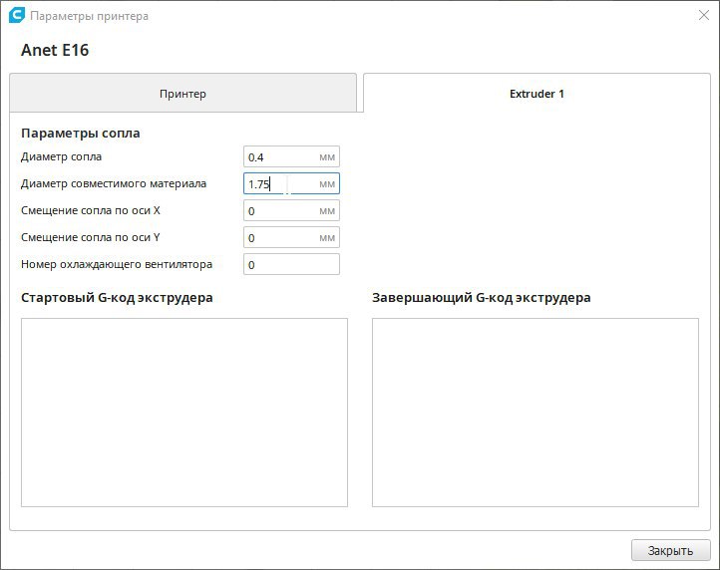Click the Параметры принтера window title

[90, 16]
